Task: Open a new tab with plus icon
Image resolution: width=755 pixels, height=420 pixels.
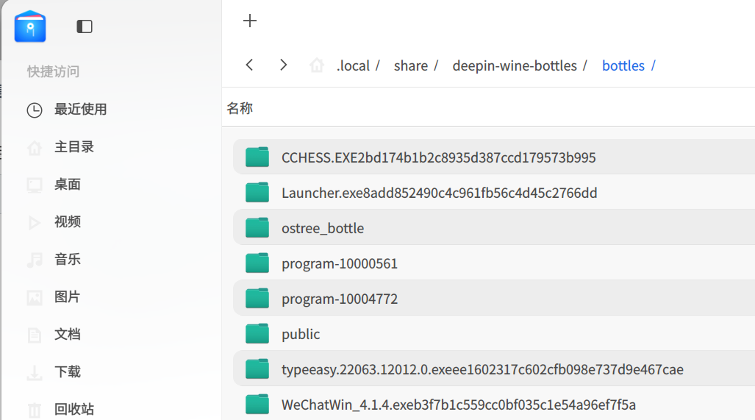Action: tap(250, 21)
